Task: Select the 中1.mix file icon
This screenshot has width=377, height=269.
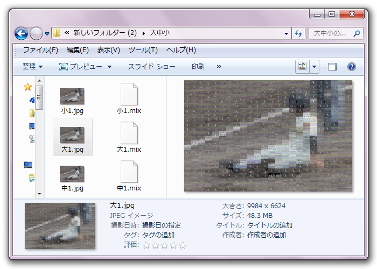Action: tap(129, 172)
